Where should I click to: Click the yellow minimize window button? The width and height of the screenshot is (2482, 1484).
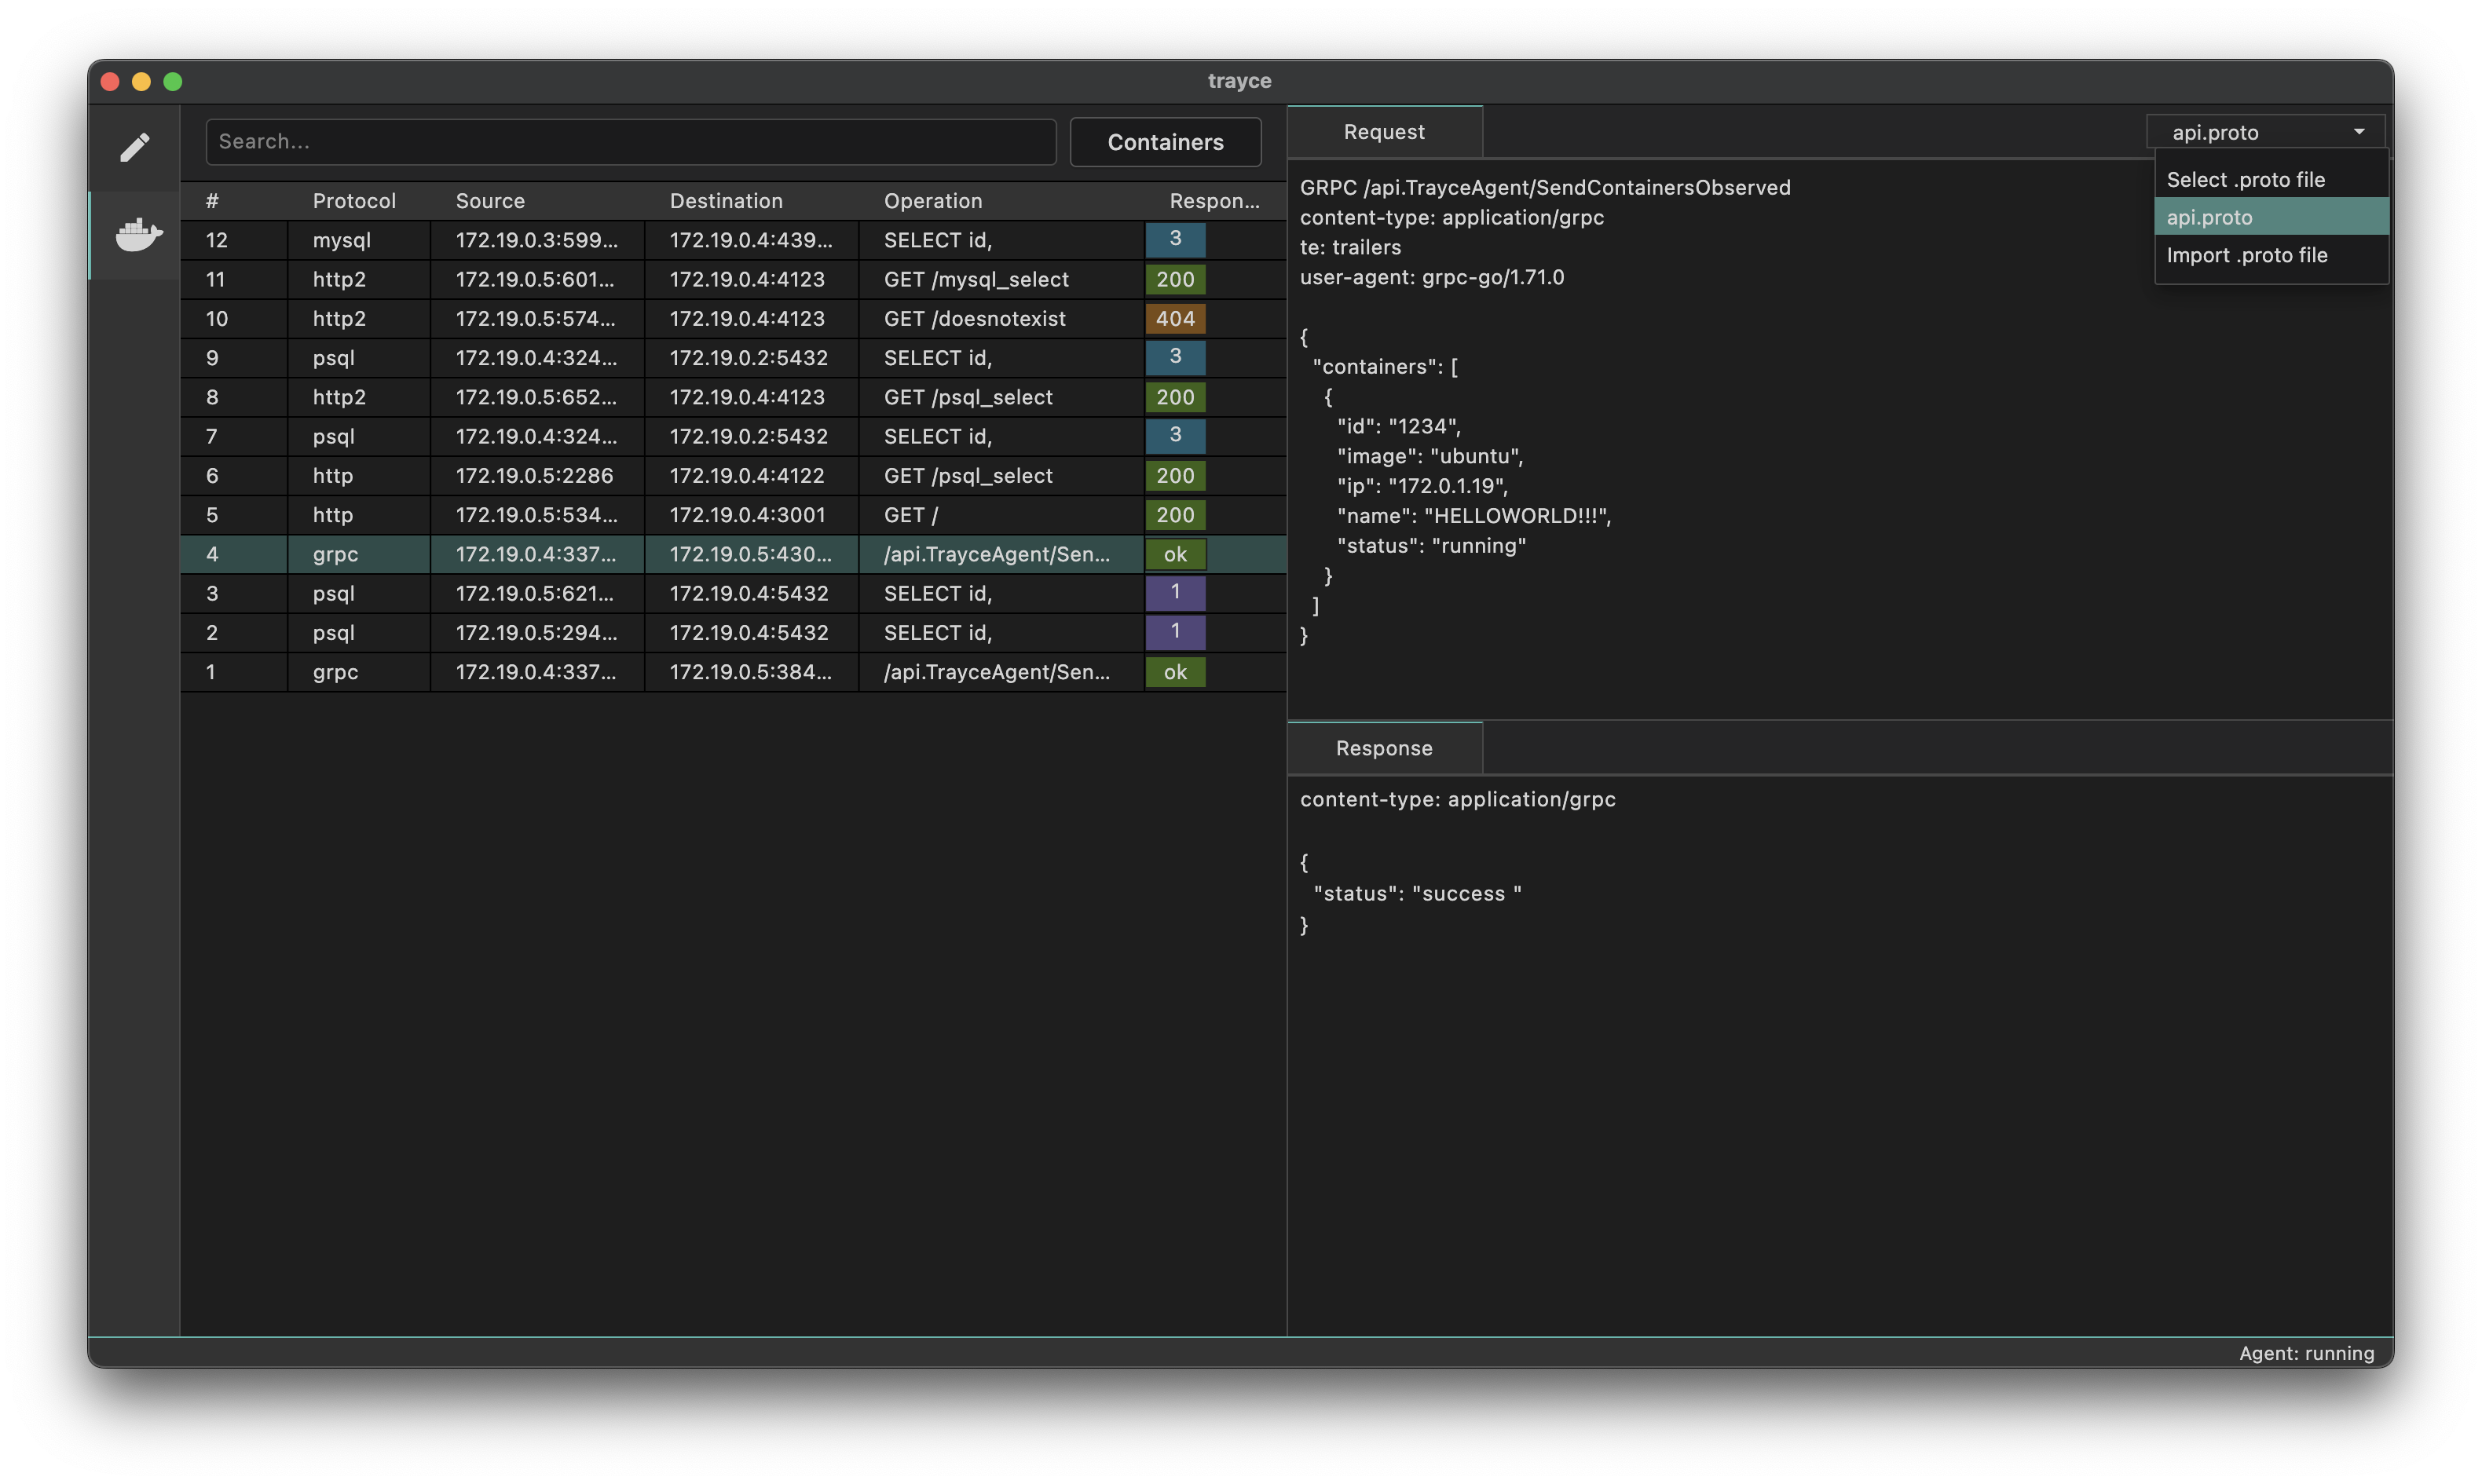pos(142,81)
